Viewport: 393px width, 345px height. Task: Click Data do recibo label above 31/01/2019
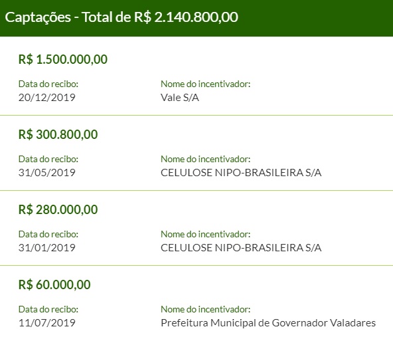48,235
